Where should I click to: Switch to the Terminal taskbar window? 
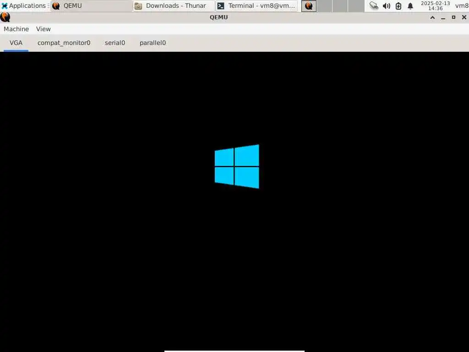(x=256, y=5)
